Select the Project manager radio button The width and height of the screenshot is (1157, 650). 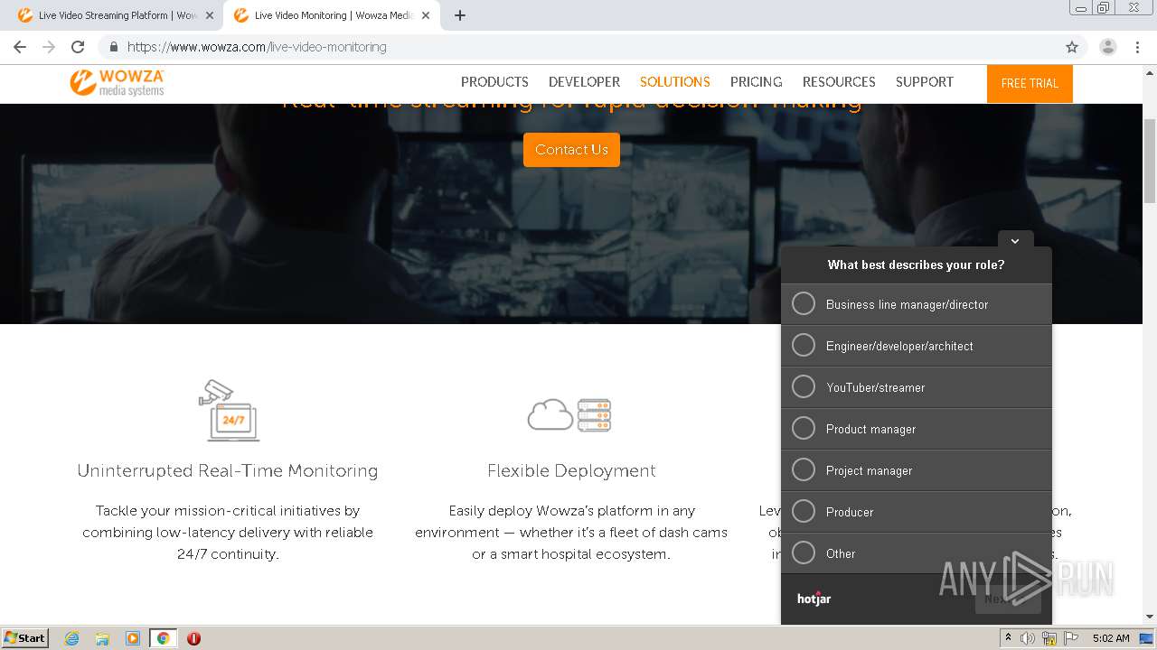coord(804,470)
